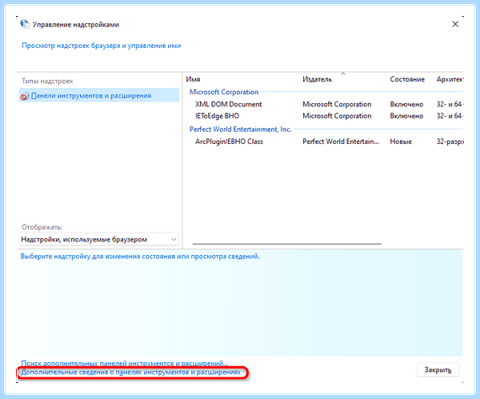Viewport: 480px width, 399px height.
Task: Collapse the Perfect World Entertainment, Inc. group
Action: [x=240, y=129]
